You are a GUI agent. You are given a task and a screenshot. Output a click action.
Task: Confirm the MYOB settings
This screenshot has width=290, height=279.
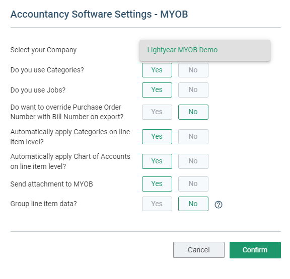(255, 250)
